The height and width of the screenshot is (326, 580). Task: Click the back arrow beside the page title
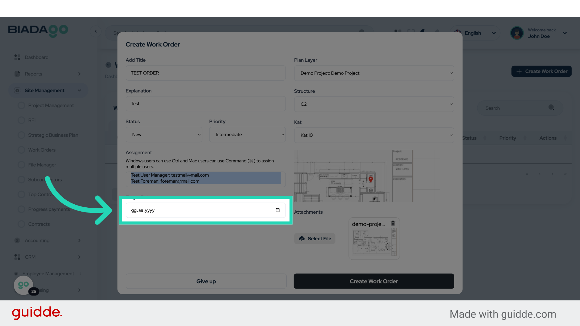click(108, 65)
